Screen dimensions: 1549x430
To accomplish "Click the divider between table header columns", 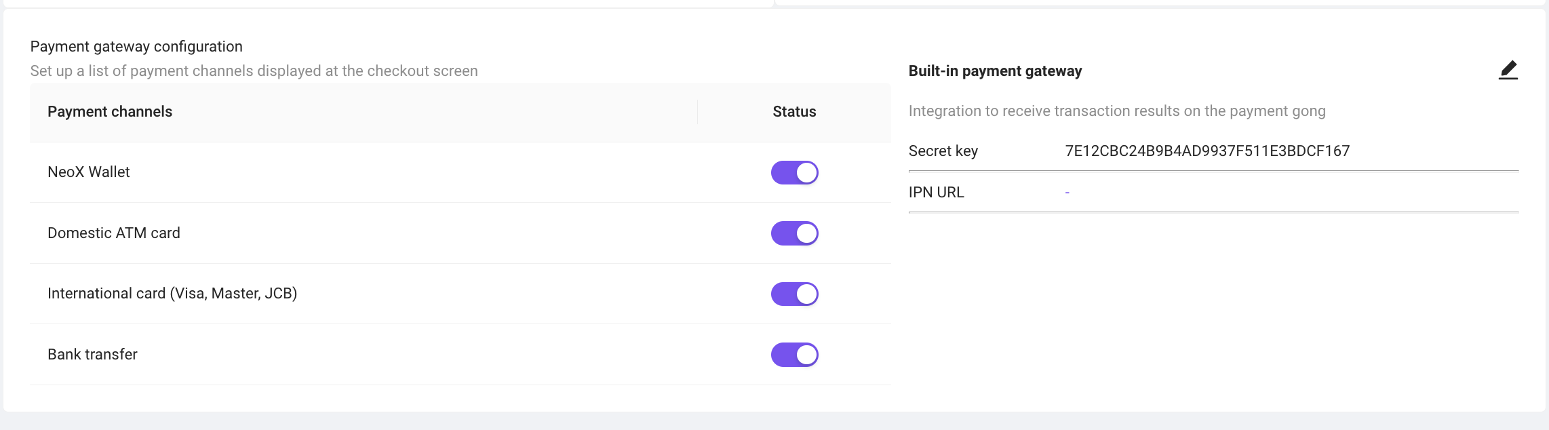I will point(697,112).
